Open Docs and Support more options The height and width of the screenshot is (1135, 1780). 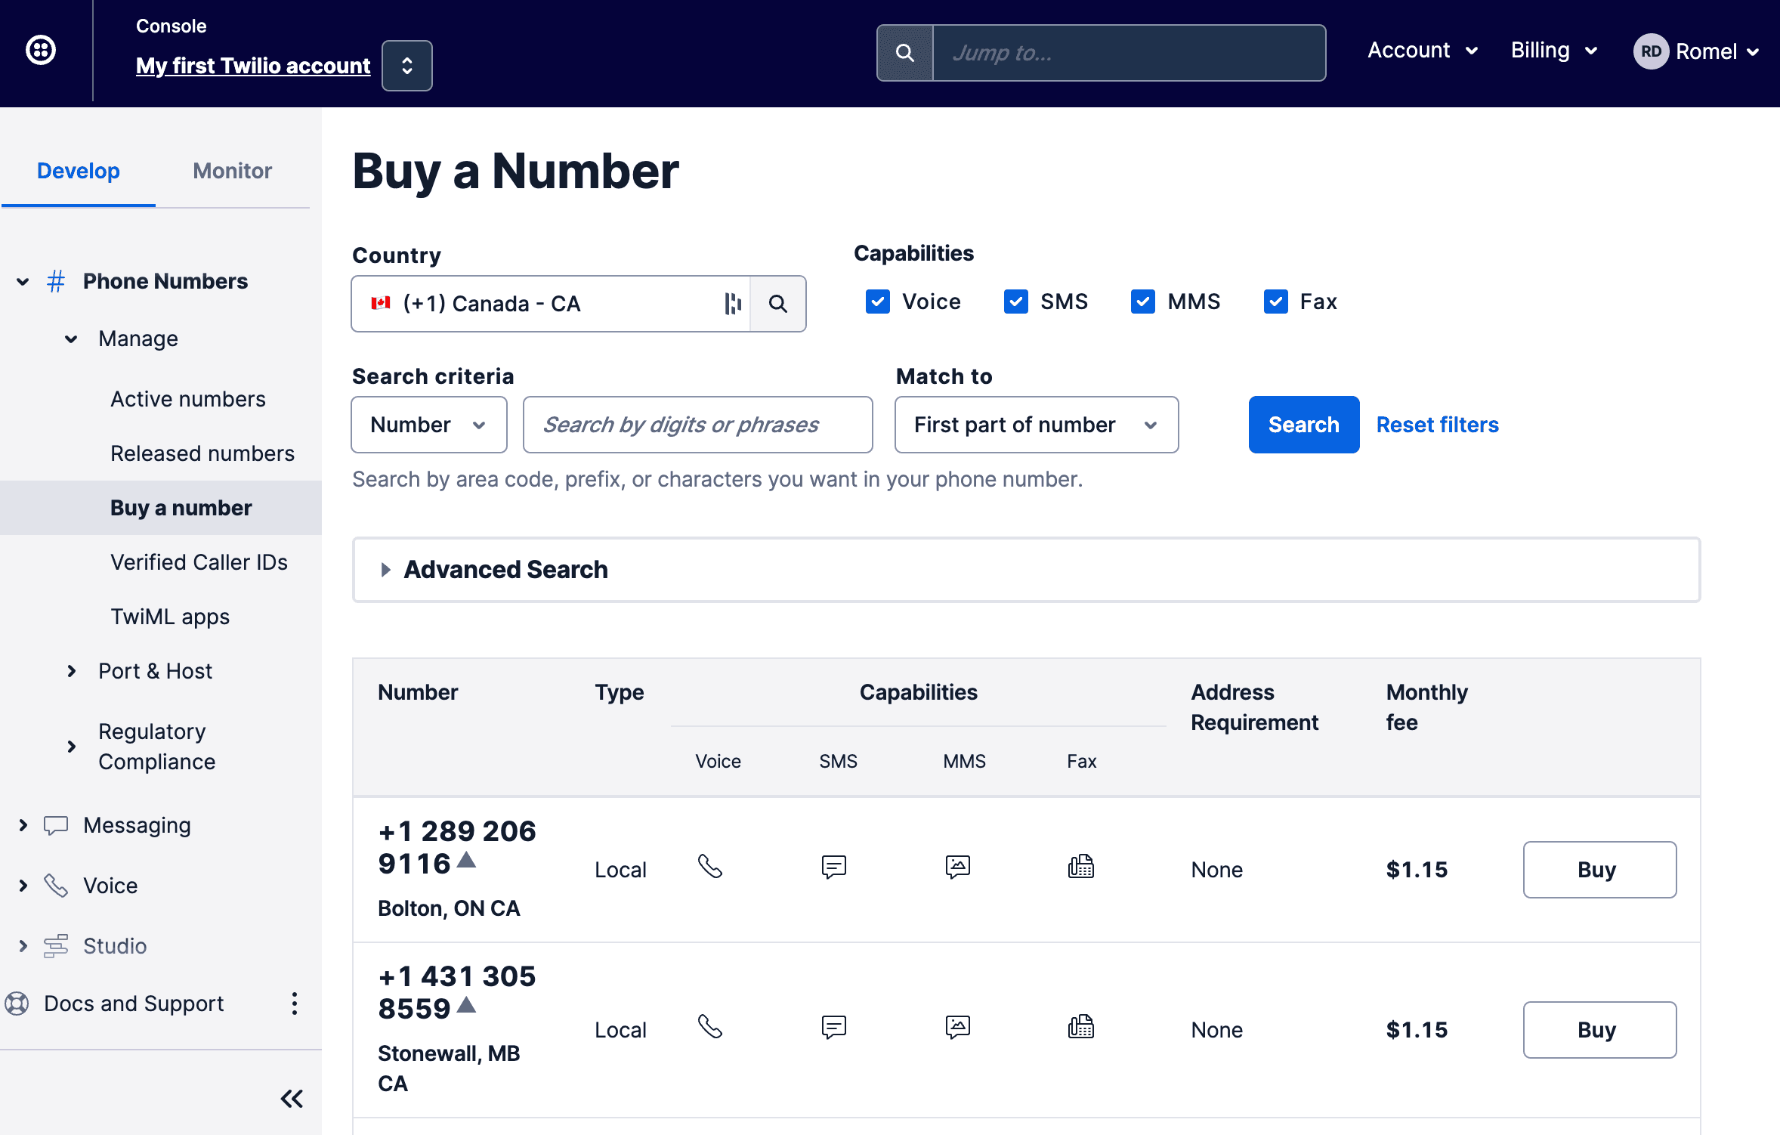click(x=295, y=1004)
